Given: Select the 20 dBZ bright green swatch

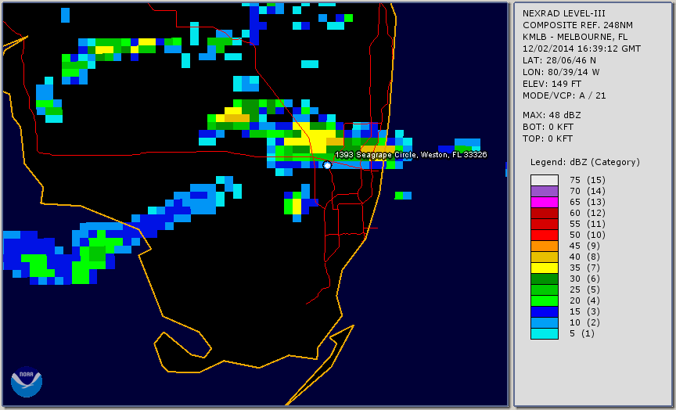Looking at the screenshot, I should 544,300.
